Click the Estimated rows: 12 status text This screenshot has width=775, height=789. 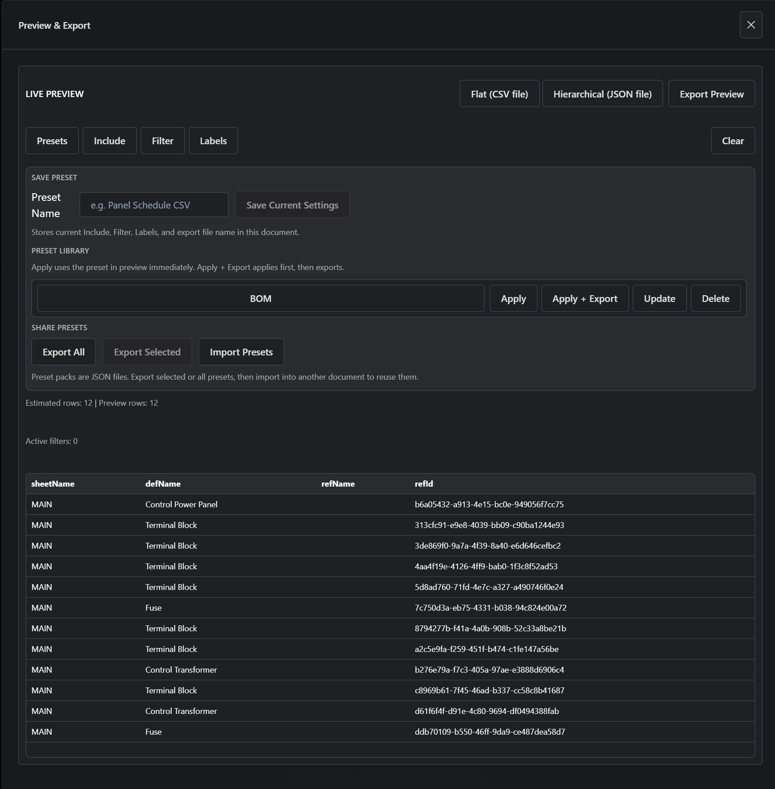click(x=59, y=403)
